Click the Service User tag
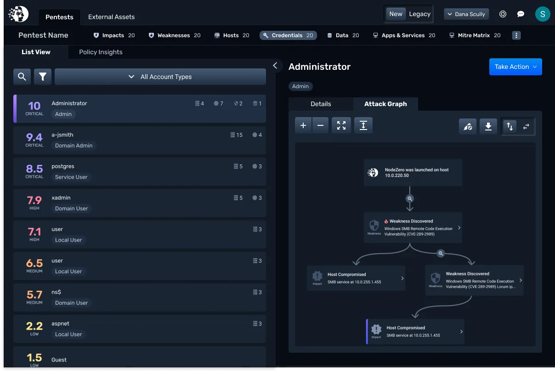This screenshot has width=555, height=372. pyautogui.click(x=71, y=177)
